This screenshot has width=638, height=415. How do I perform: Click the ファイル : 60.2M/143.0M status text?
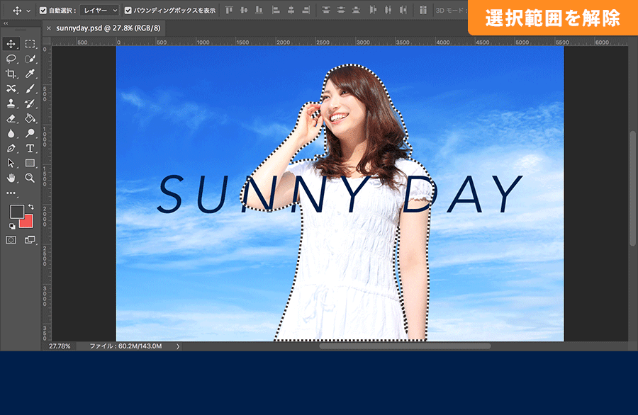[x=125, y=346]
